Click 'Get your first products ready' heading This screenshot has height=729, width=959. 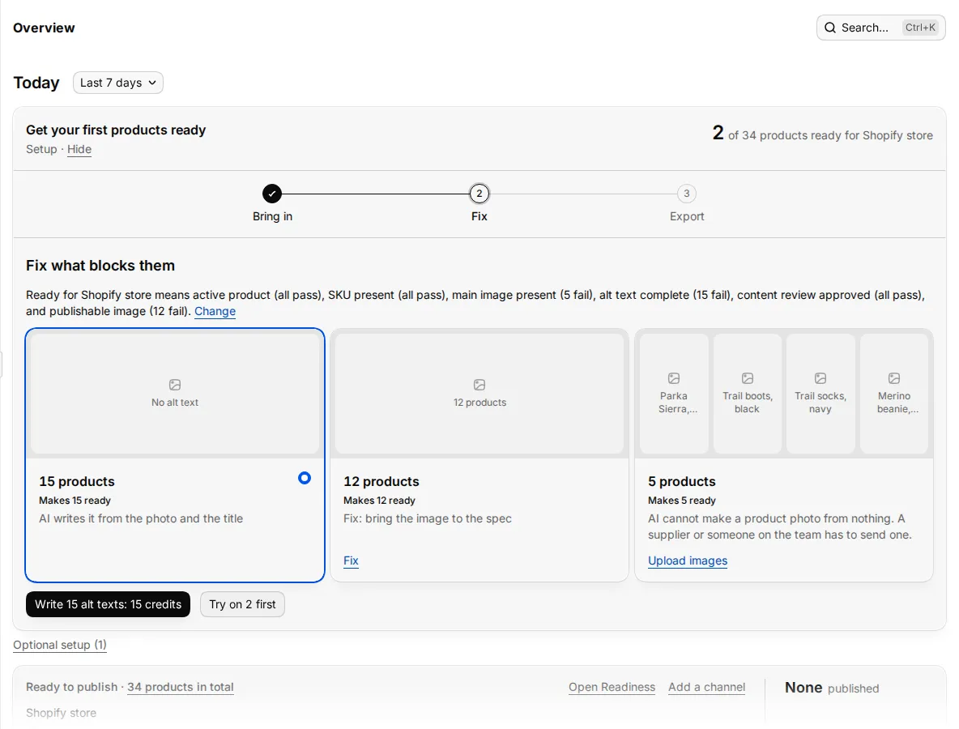(x=116, y=130)
